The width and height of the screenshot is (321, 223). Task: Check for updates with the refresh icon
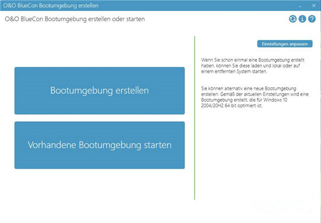(x=293, y=19)
